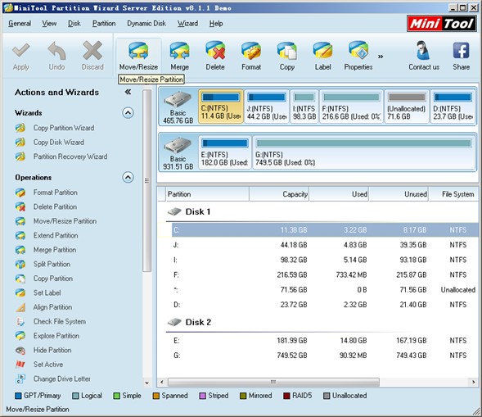This screenshot has width=482, height=417.
Task: Open the Disk menu
Action: pyautogui.click(x=74, y=24)
